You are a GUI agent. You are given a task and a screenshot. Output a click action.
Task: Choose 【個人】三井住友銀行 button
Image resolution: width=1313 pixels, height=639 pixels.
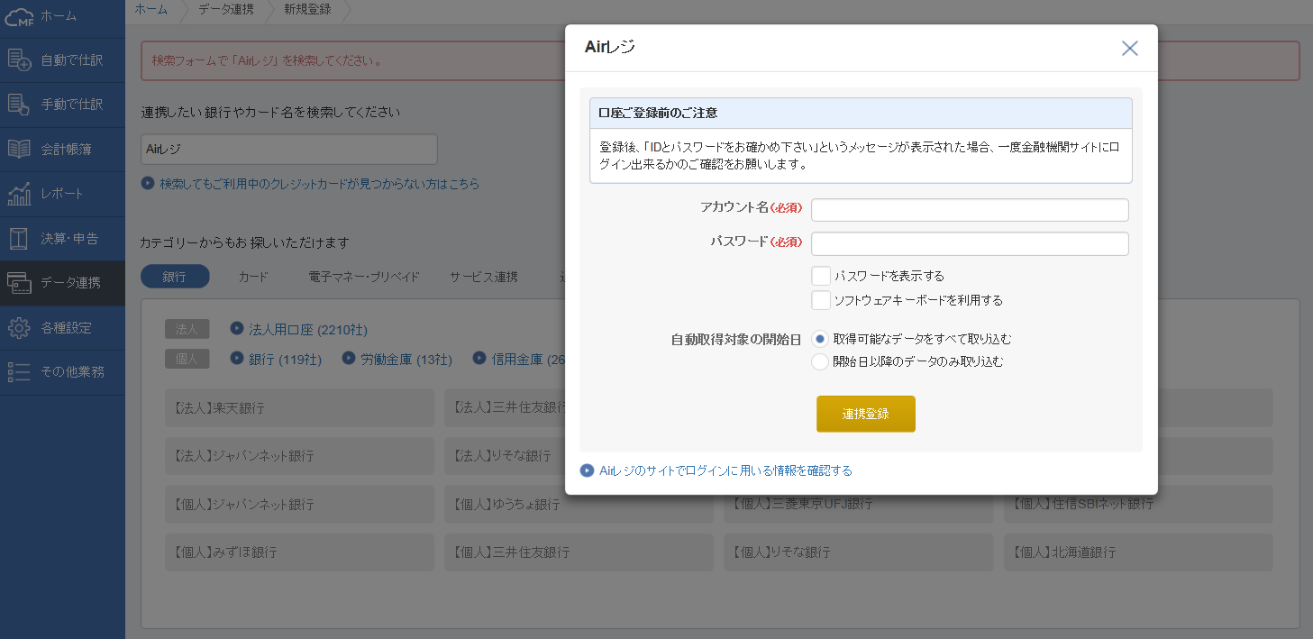(579, 552)
